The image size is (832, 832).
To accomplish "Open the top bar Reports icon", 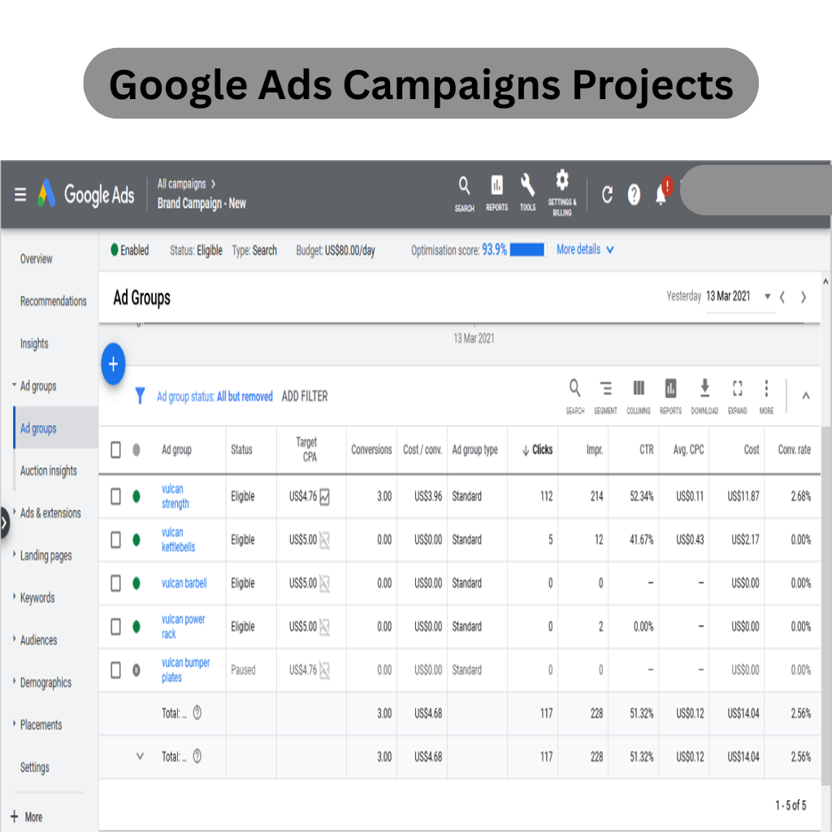I will (x=496, y=193).
